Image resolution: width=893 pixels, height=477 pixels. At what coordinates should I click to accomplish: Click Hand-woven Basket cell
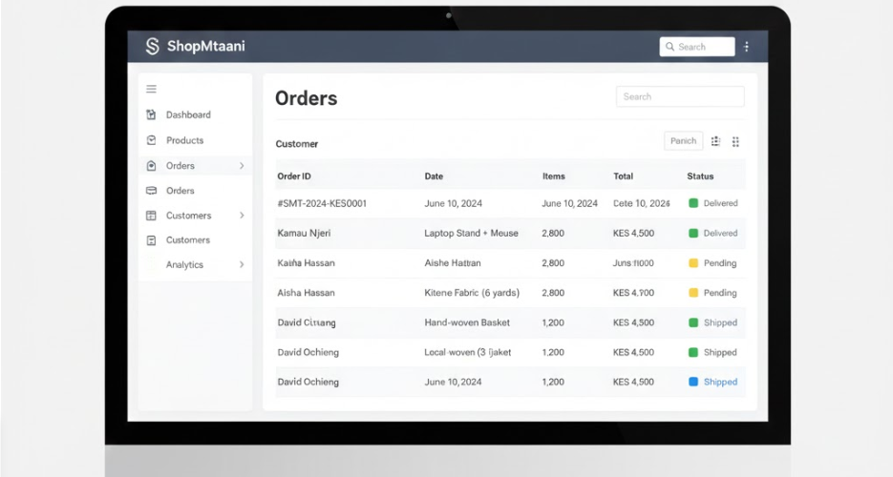[467, 322]
